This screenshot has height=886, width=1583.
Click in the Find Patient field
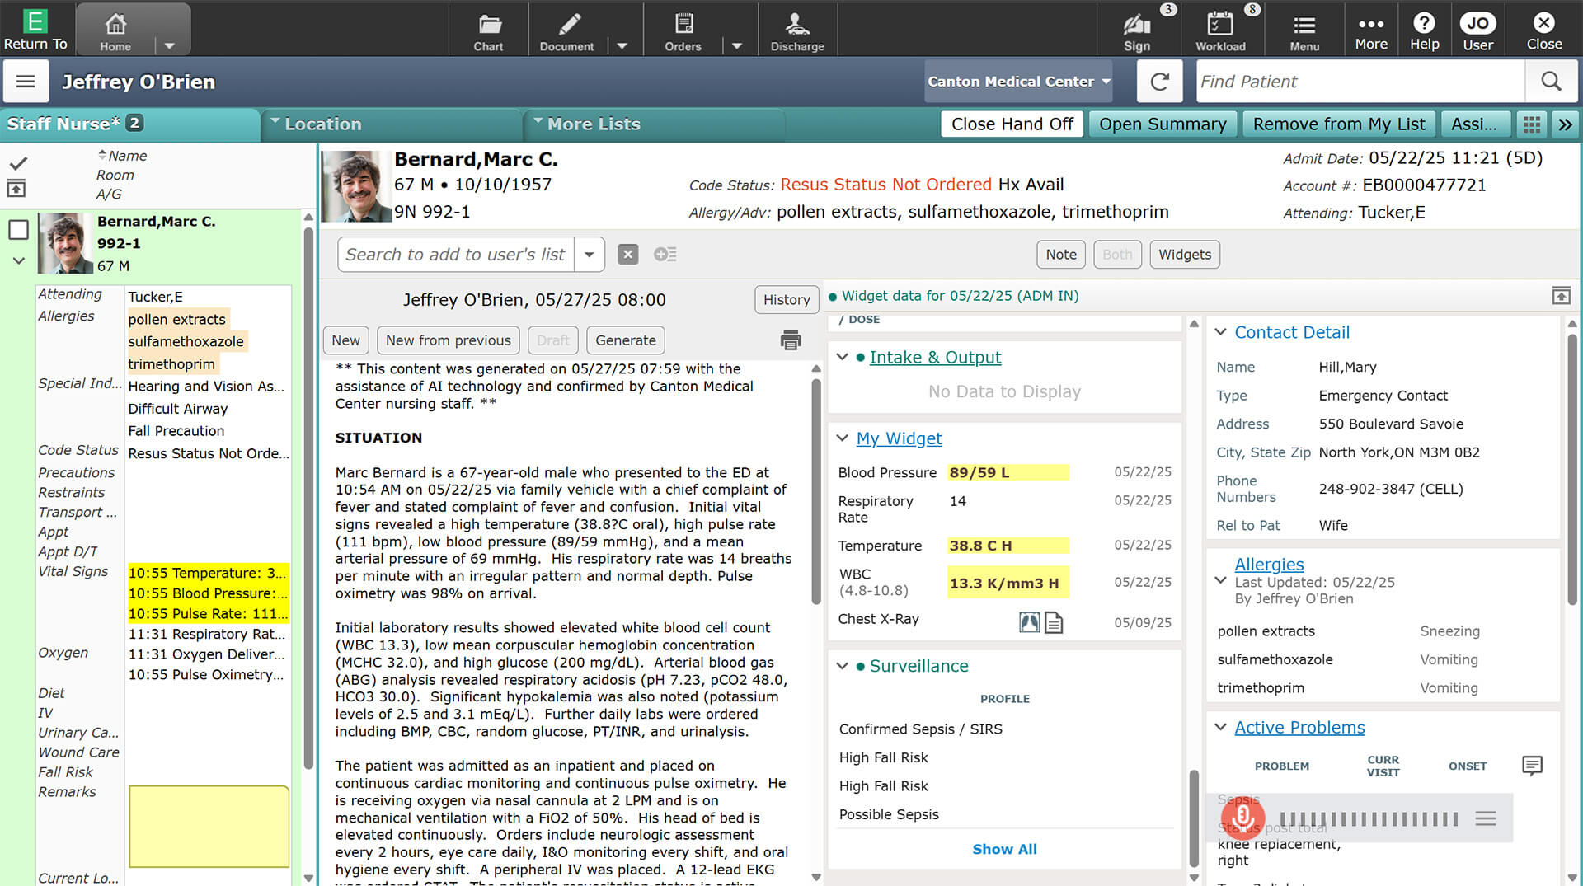(1360, 82)
